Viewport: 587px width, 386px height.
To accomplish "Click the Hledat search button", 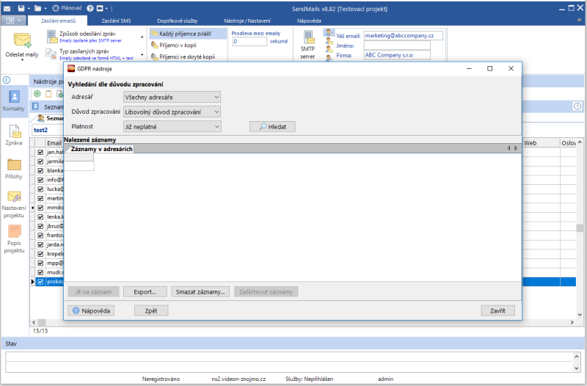I will coord(272,126).
